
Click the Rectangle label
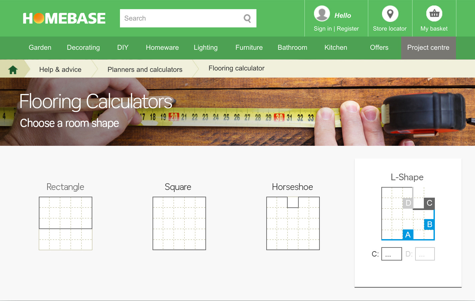click(65, 187)
